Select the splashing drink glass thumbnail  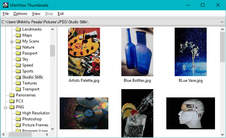click(x=137, y=113)
